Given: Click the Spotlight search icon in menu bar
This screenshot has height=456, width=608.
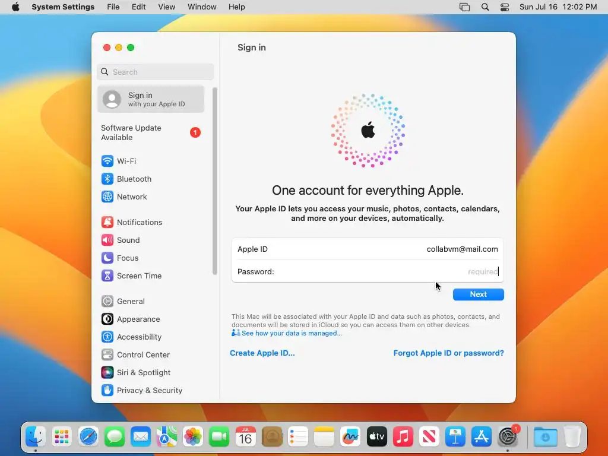Looking at the screenshot, I should click(x=484, y=7).
